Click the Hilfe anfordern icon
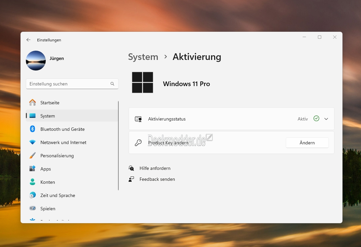This screenshot has height=247, width=361. pos(131,168)
